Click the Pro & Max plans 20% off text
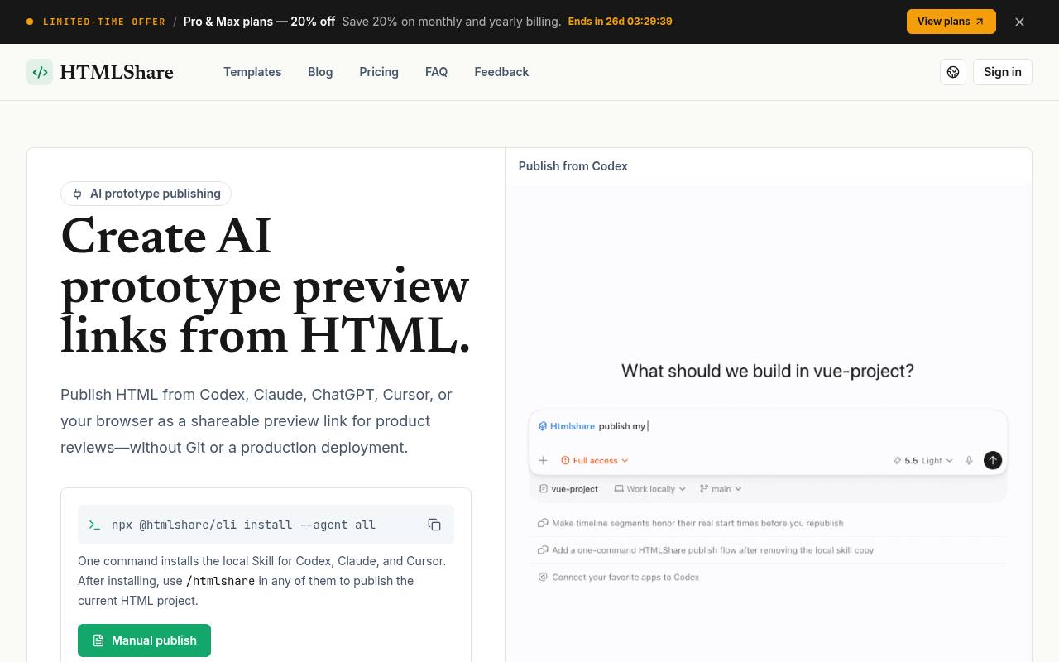The height and width of the screenshot is (662, 1059). click(259, 22)
